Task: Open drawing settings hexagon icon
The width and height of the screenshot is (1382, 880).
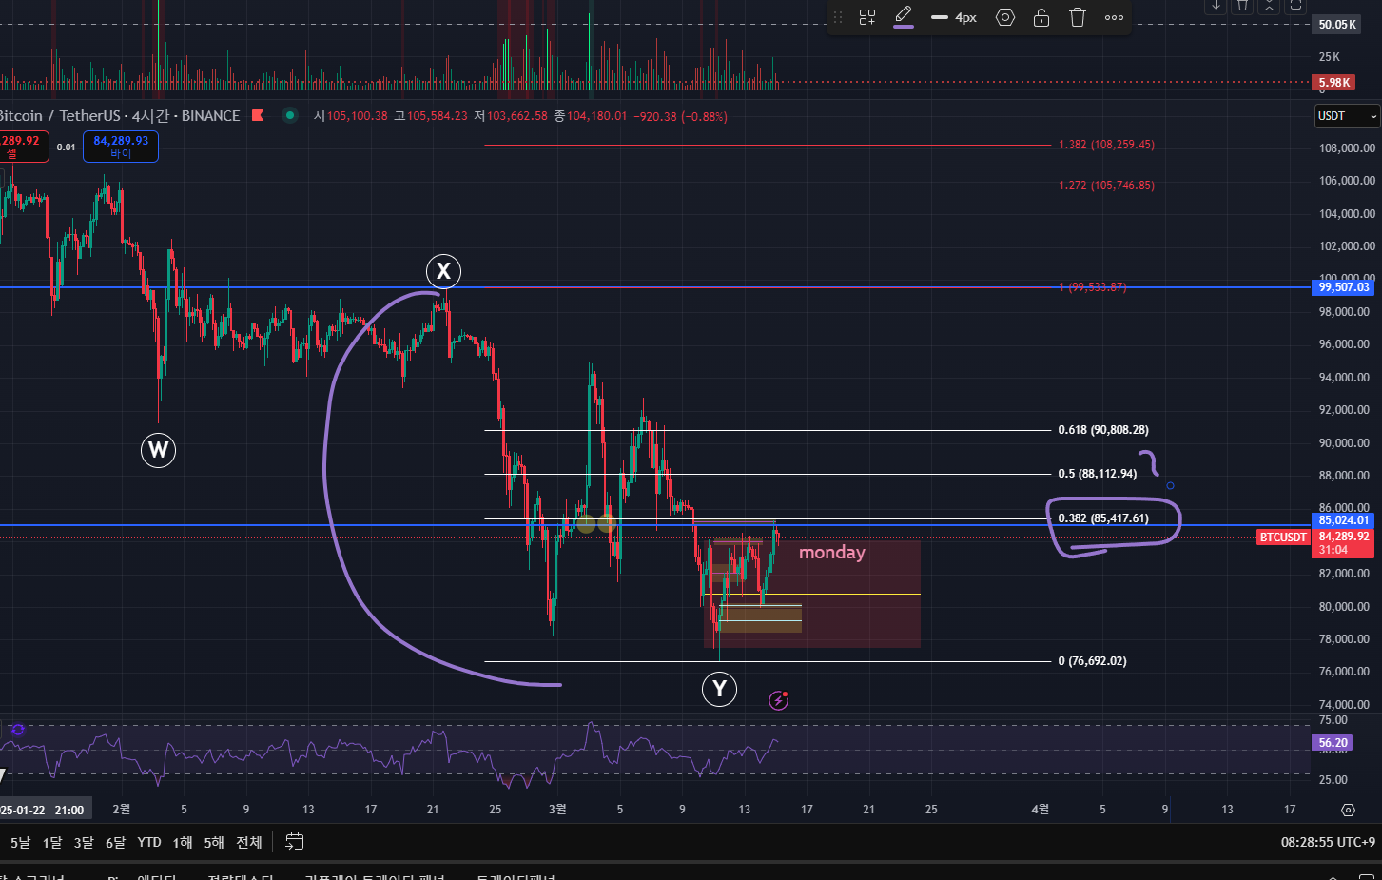Action: pyautogui.click(x=1005, y=17)
